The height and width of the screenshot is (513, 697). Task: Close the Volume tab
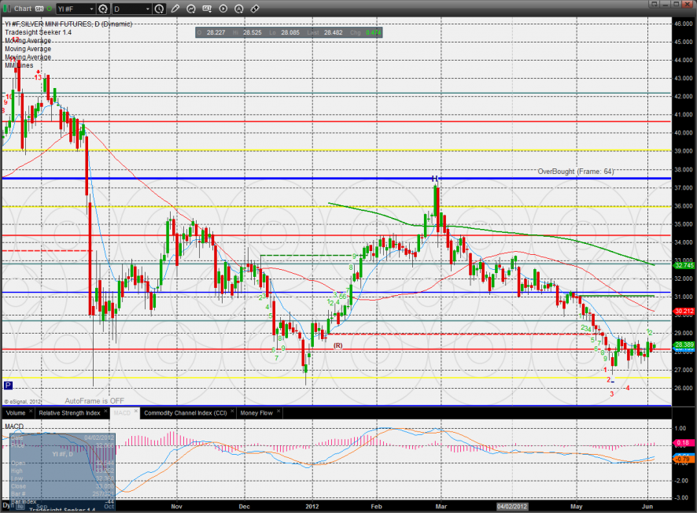[x=31, y=412]
